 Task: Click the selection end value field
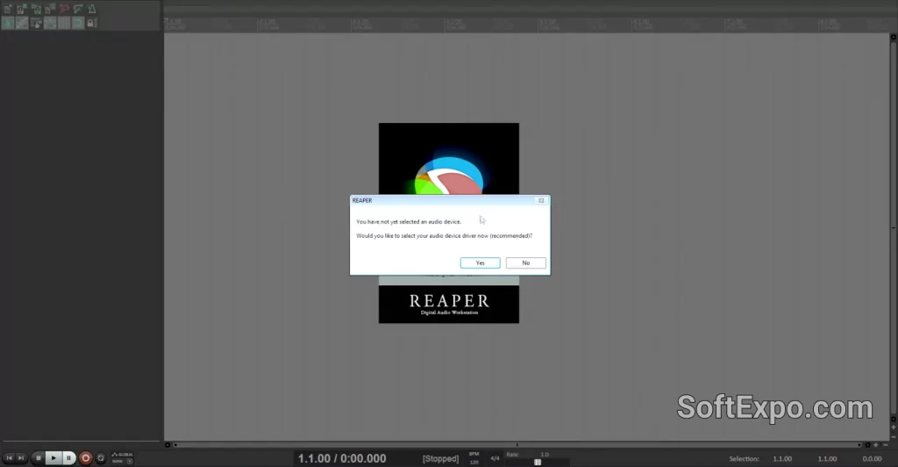827,459
